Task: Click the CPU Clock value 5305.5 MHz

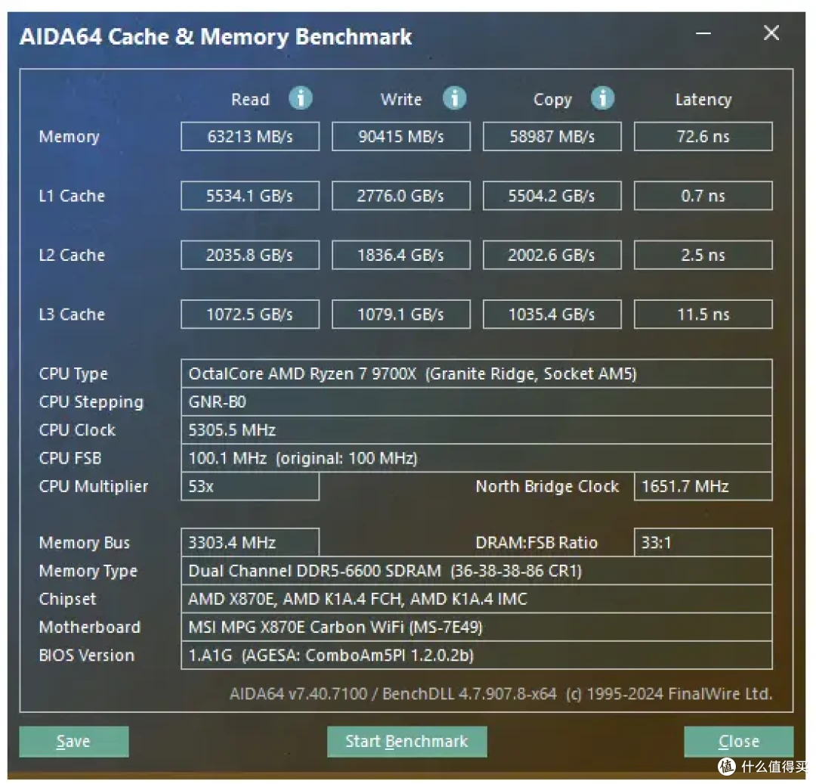Action: [477, 430]
